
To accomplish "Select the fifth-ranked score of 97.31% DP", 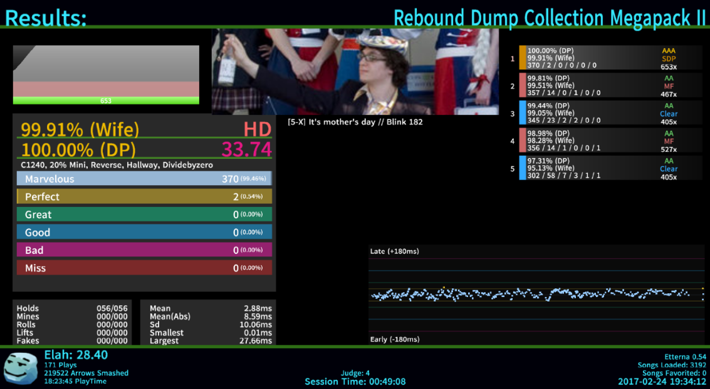I will [602, 168].
